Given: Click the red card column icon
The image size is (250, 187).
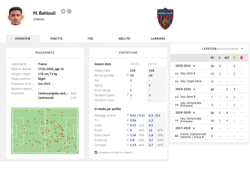Looking at the screenshot, I should [241, 58].
